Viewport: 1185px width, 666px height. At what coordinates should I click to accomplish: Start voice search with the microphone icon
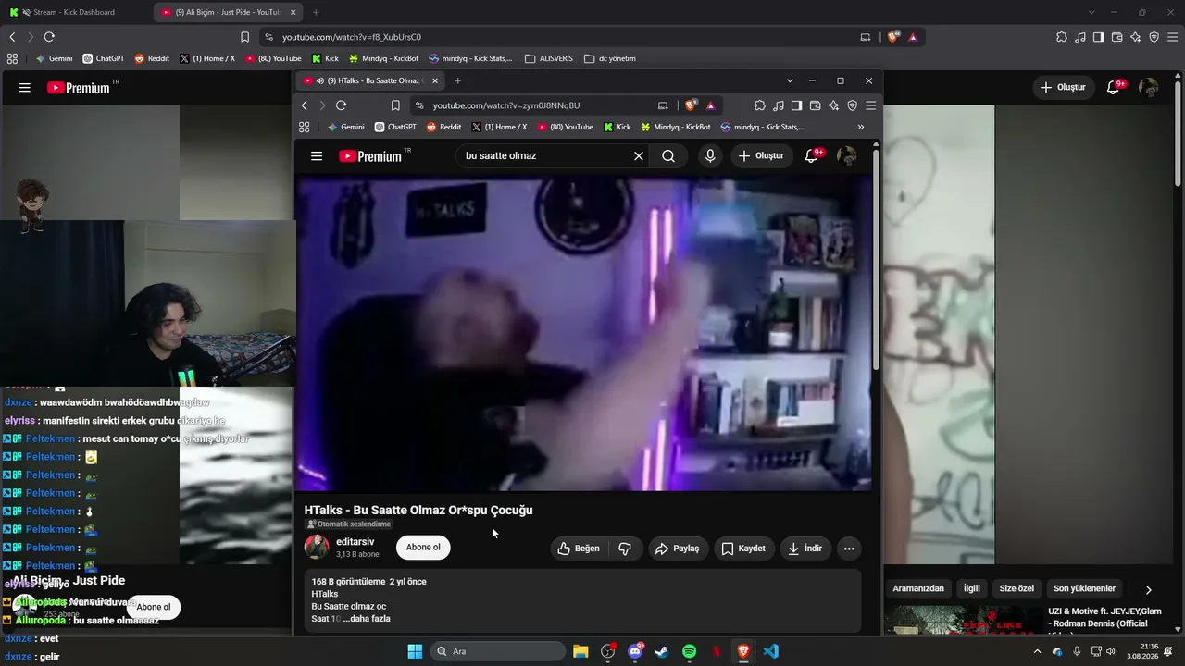[x=710, y=156]
